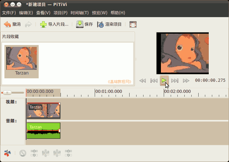Click the timeline zoom slider handle
The height and width of the screenshot is (162, 229).
pyautogui.click(x=7, y=93)
